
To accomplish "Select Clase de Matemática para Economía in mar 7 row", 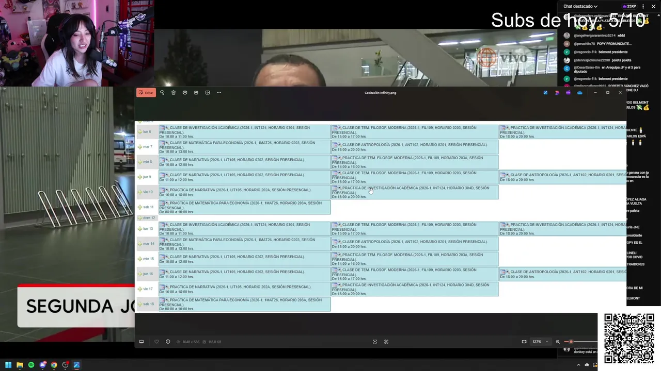I will (244, 147).
